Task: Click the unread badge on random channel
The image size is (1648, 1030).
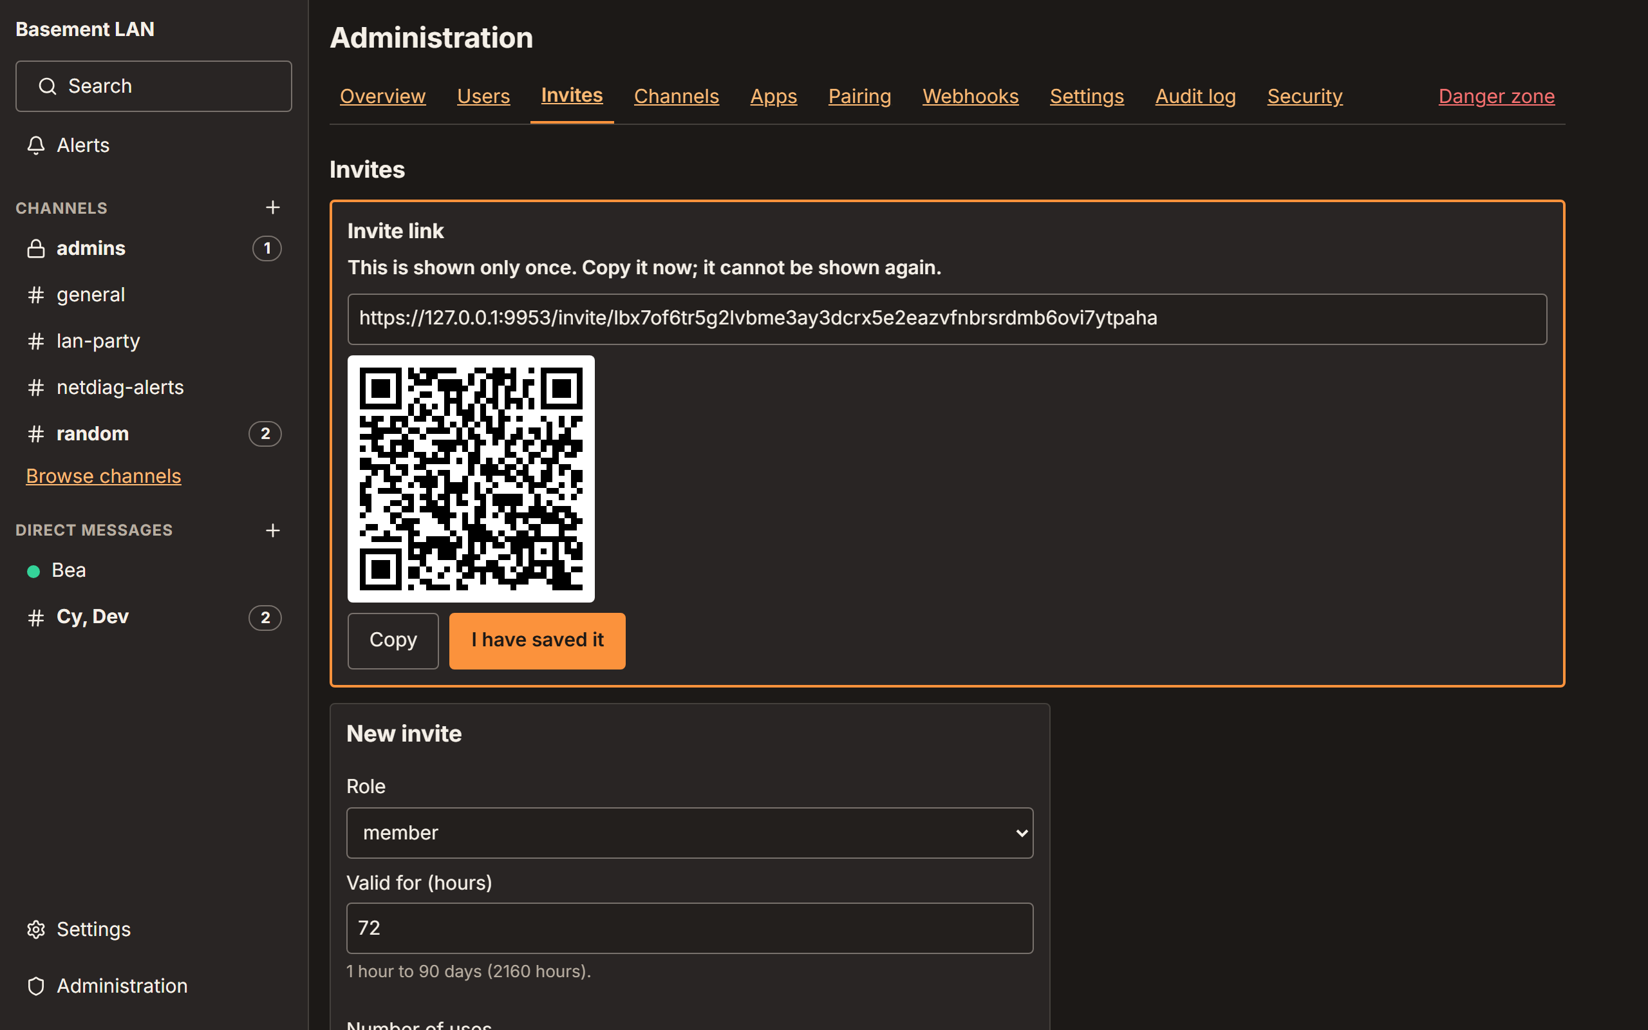Action: click(x=265, y=434)
